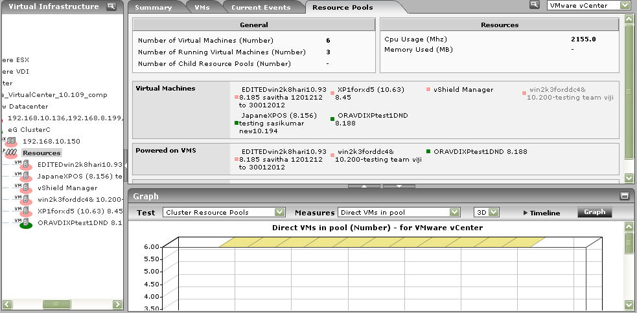Screen dimensions: 637x313
Task: Select 192.168.10.150 host in tree
Action: (x=51, y=141)
